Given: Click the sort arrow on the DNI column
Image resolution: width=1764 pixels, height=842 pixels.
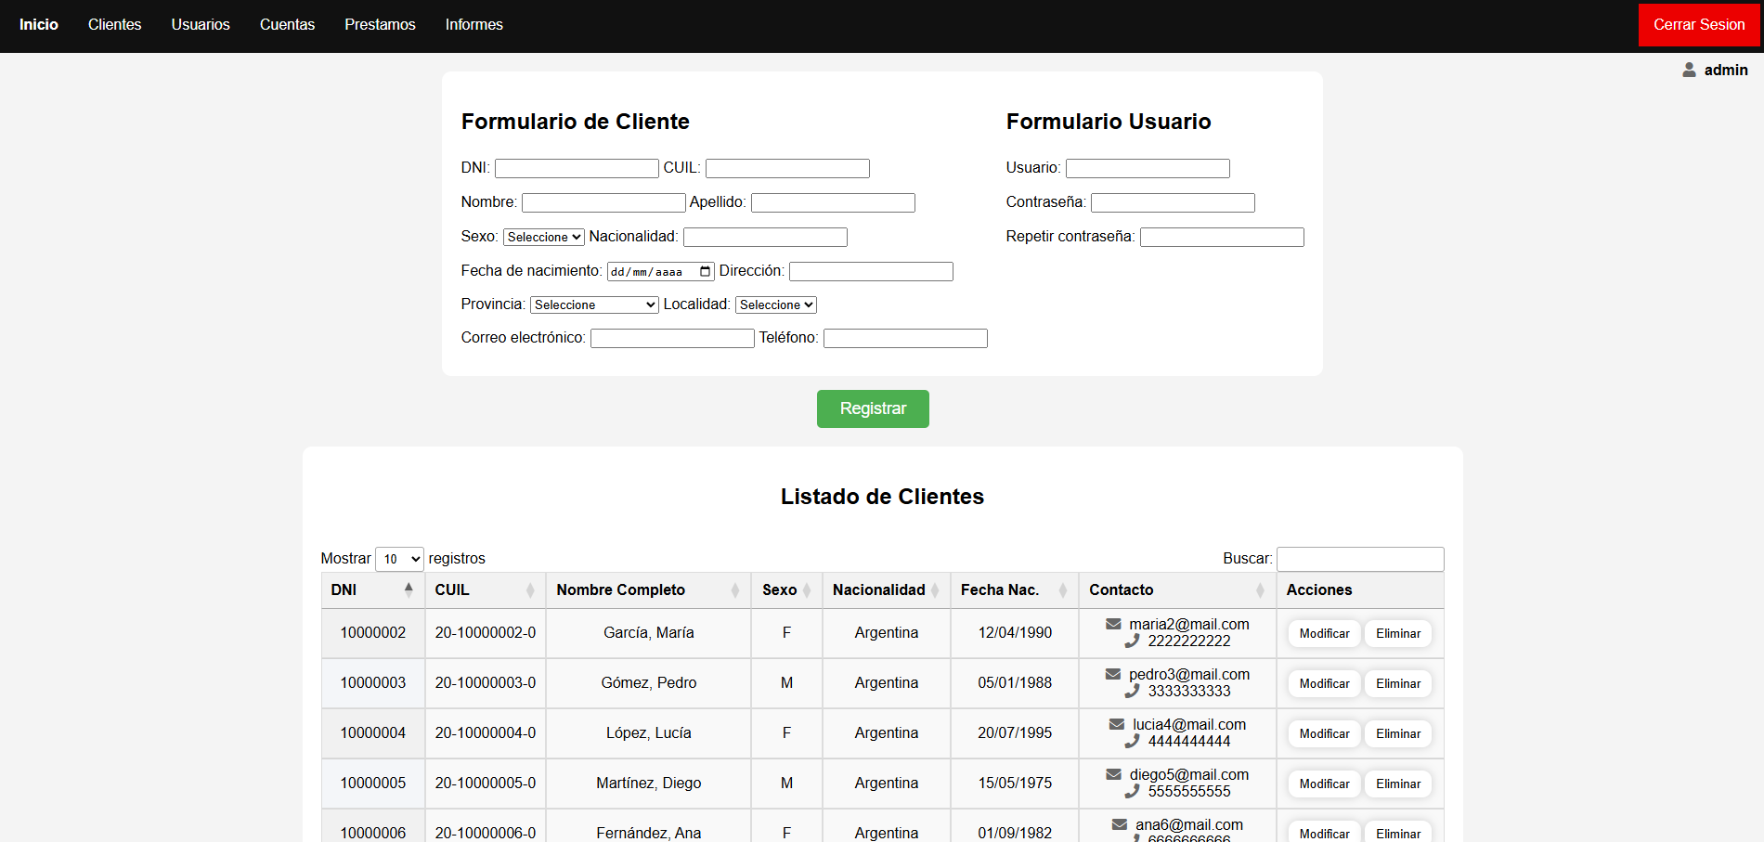Looking at the screenshot, I should pyautogui.click(x=409, y=588).
